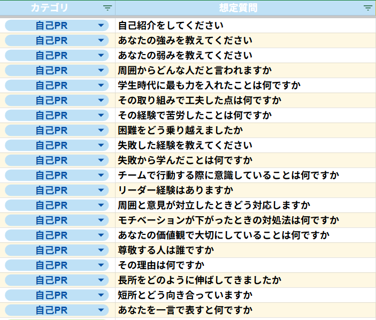The height and width of the screenshot is (320, 376).
Task: Select cell あなたを一言で表すと何ですか
Action: (245, 310)
